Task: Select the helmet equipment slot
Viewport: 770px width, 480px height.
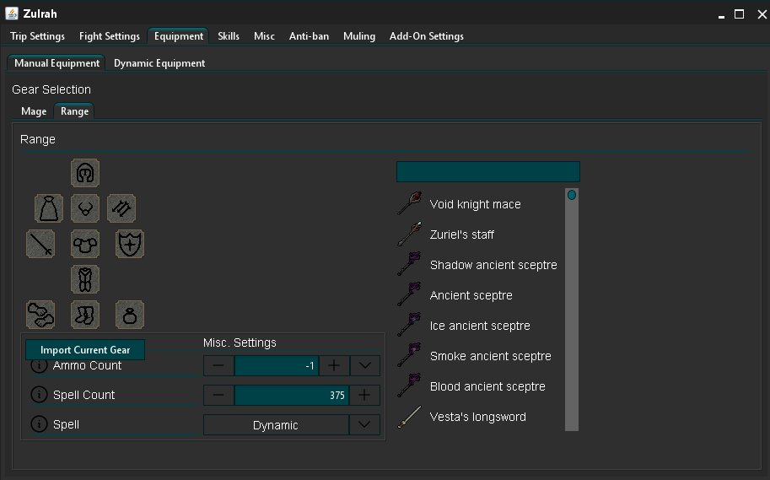Action: (x=85, y=173)
